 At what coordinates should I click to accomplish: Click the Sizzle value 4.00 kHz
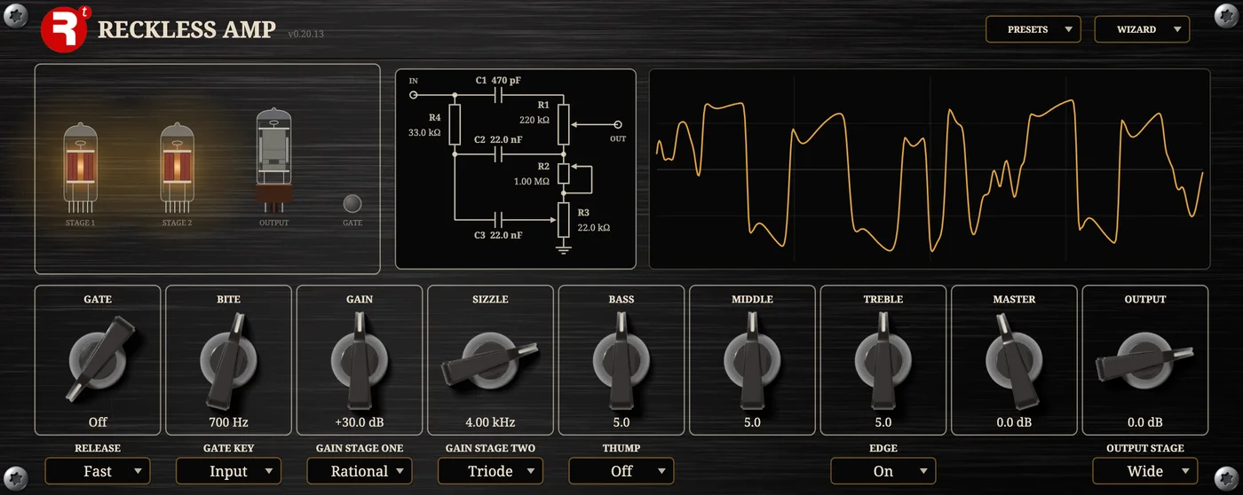coord(490,422)
